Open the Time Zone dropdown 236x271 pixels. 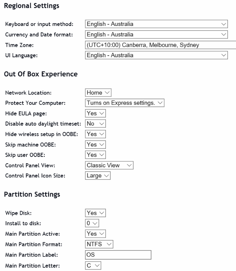[160, 45]
